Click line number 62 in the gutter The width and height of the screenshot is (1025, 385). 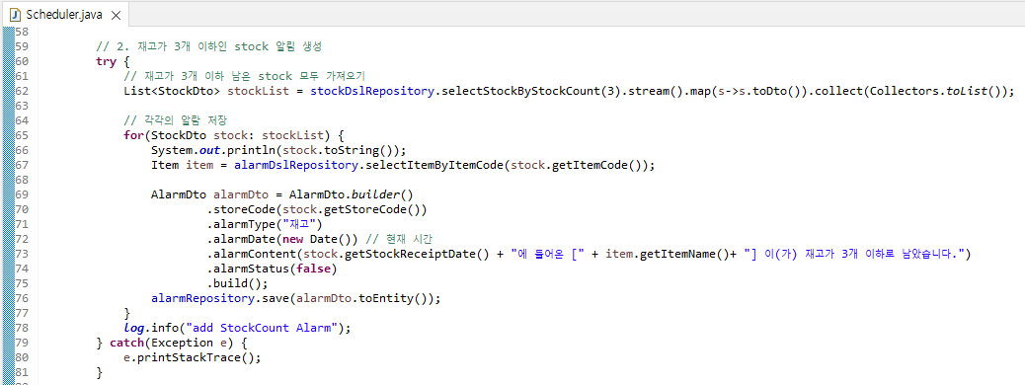click(x=22, y=91)
